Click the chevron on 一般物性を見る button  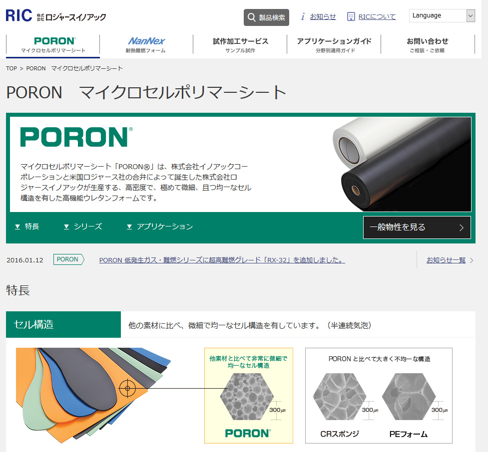462,227
